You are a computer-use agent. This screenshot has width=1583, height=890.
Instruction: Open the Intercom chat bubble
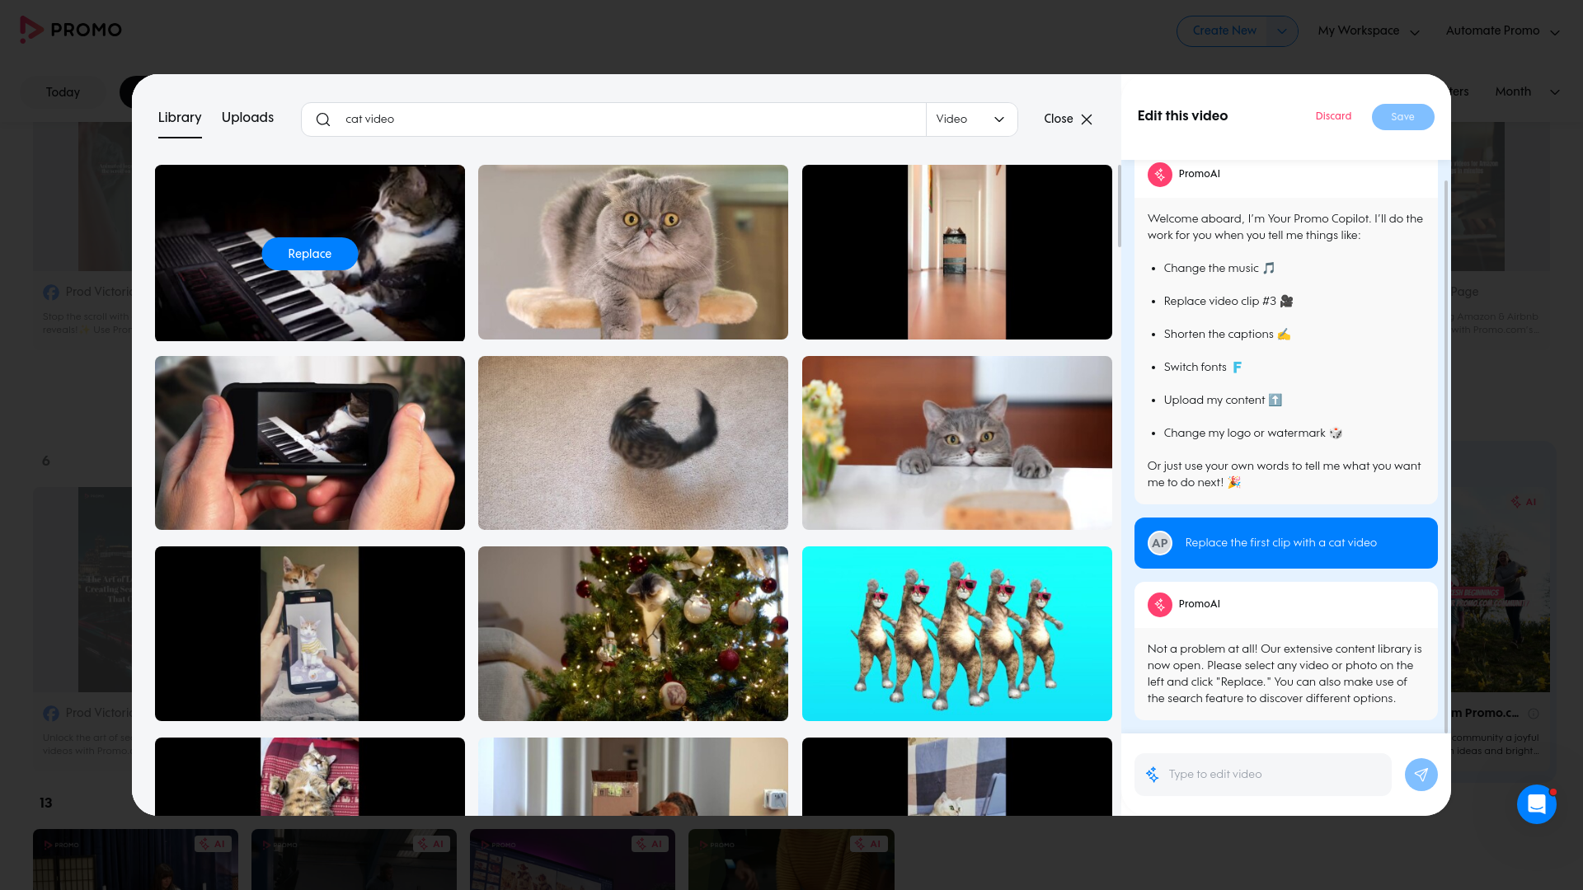pos(1537,804)
